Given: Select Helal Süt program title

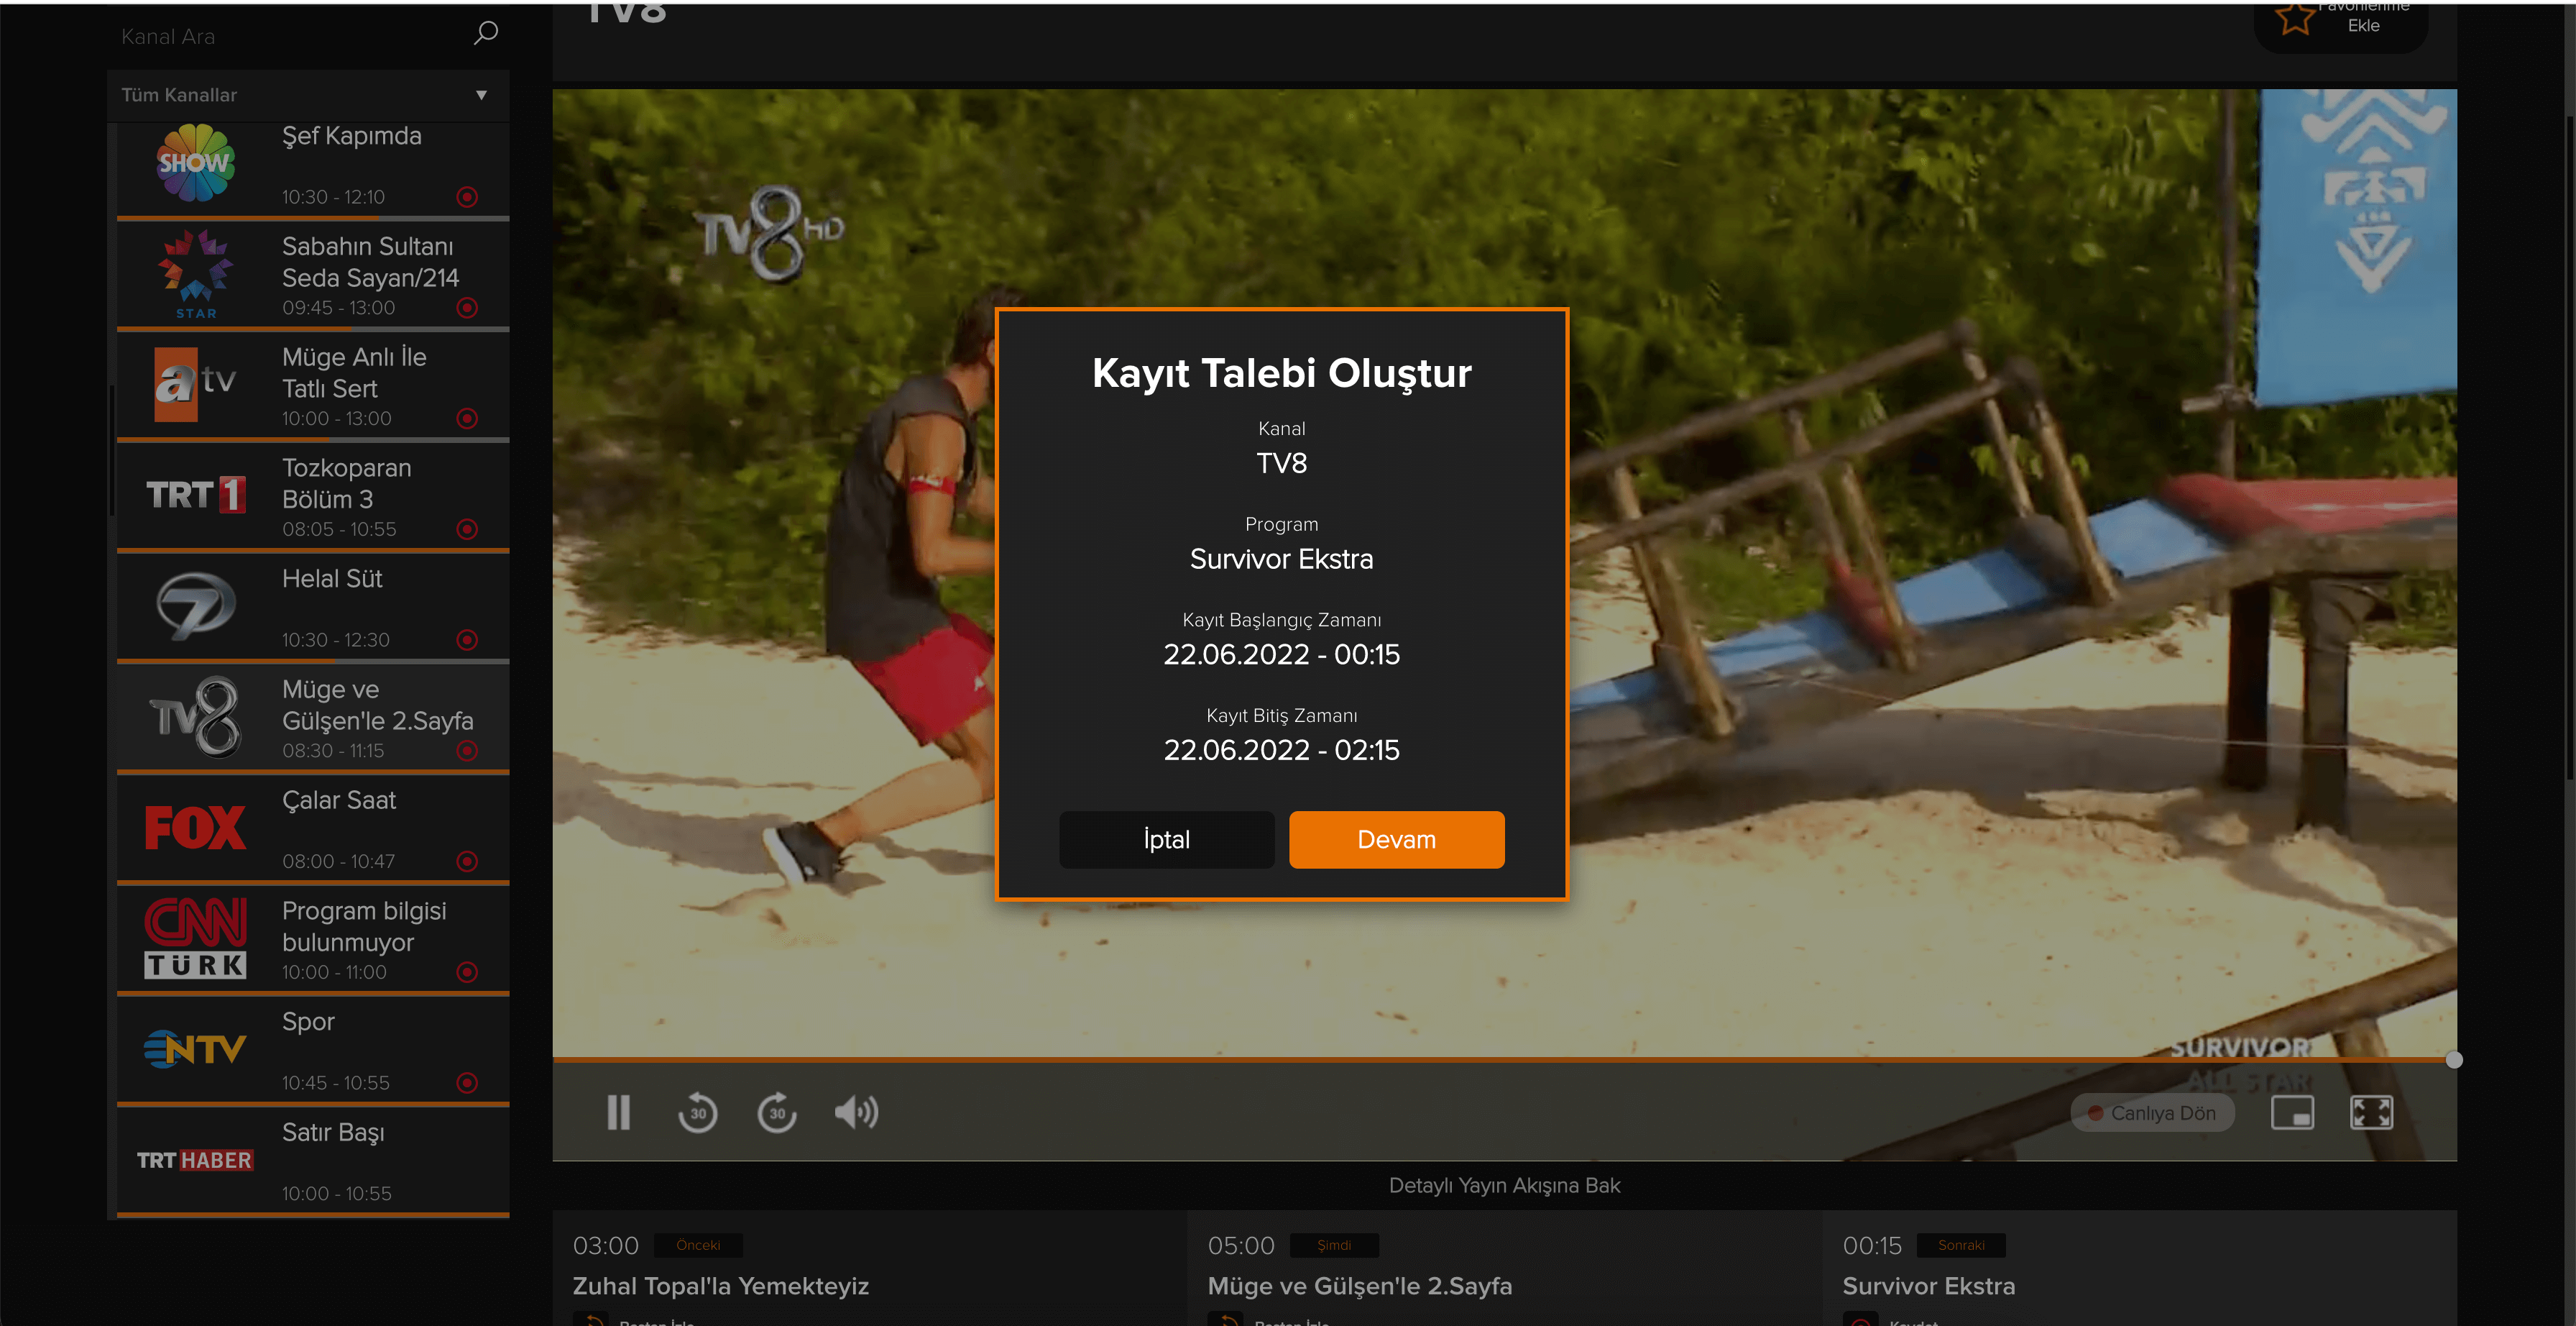Looking at the screenshot, I should (x=332, y=578).
